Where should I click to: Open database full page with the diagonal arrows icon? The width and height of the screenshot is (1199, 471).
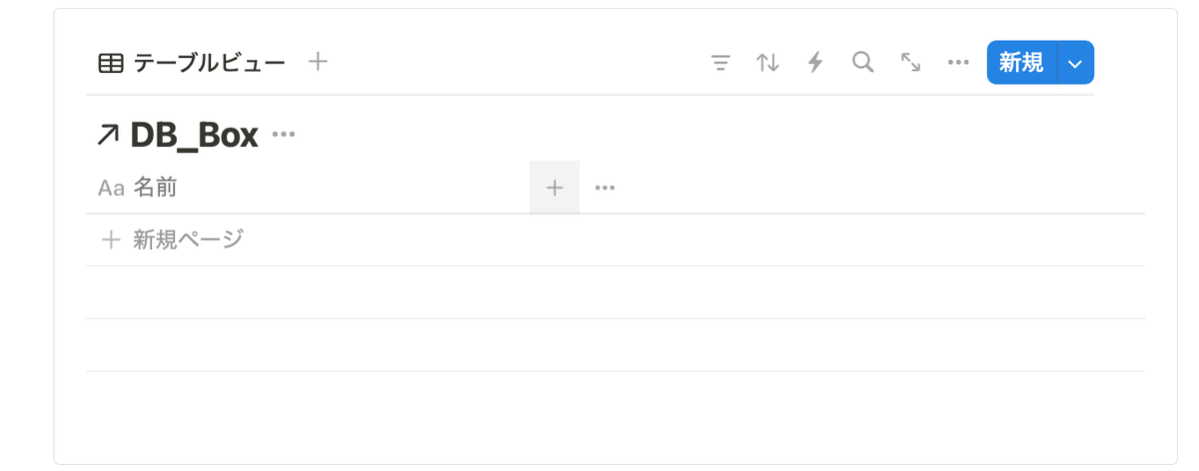pyautogui.click(x=910, y=63)
